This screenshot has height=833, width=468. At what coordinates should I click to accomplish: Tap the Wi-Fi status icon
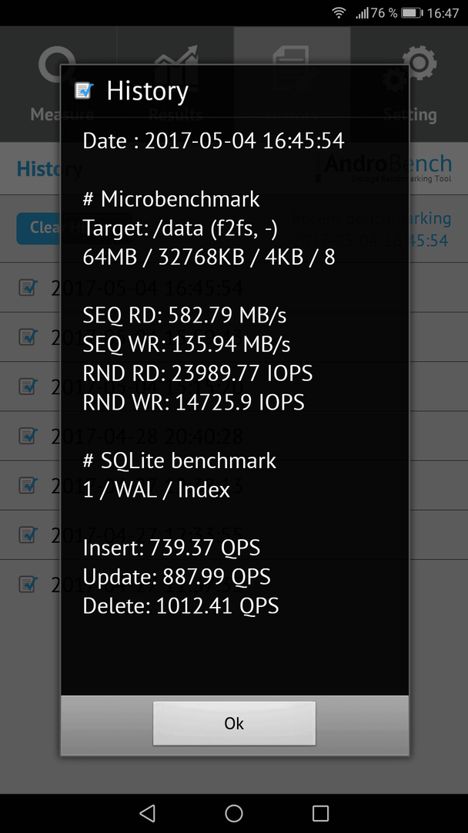click(x=339, y=13)
